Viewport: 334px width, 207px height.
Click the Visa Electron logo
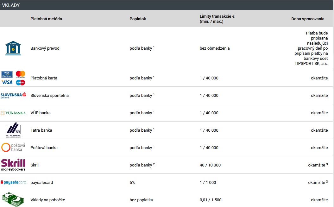[7, 74]
